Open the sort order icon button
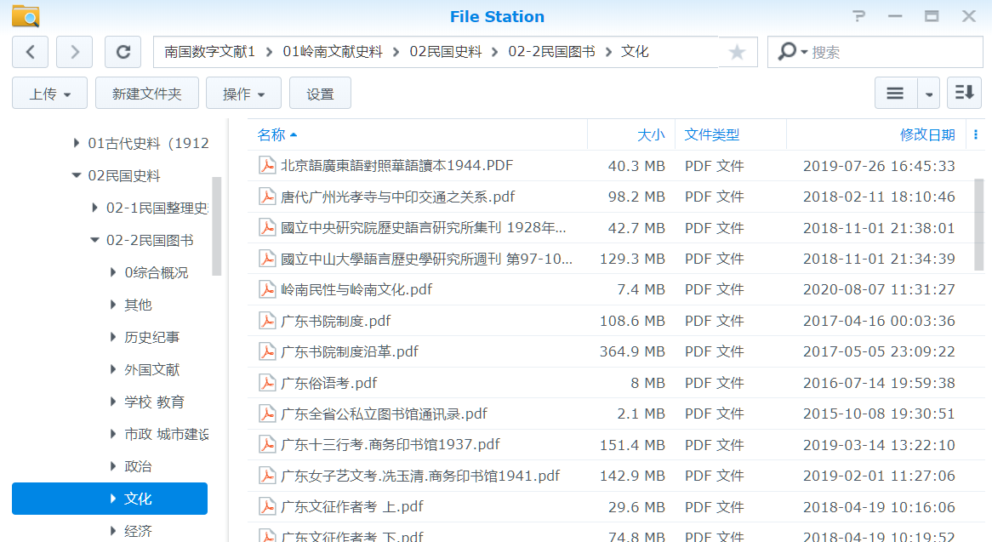The width and height of the screenshot is (992, 542). point(964,93)
